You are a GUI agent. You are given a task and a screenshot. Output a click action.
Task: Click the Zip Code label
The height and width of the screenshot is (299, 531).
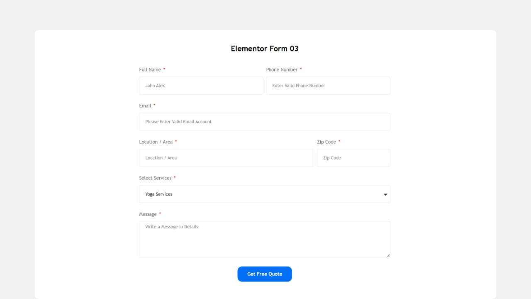[x=326, y=142]
